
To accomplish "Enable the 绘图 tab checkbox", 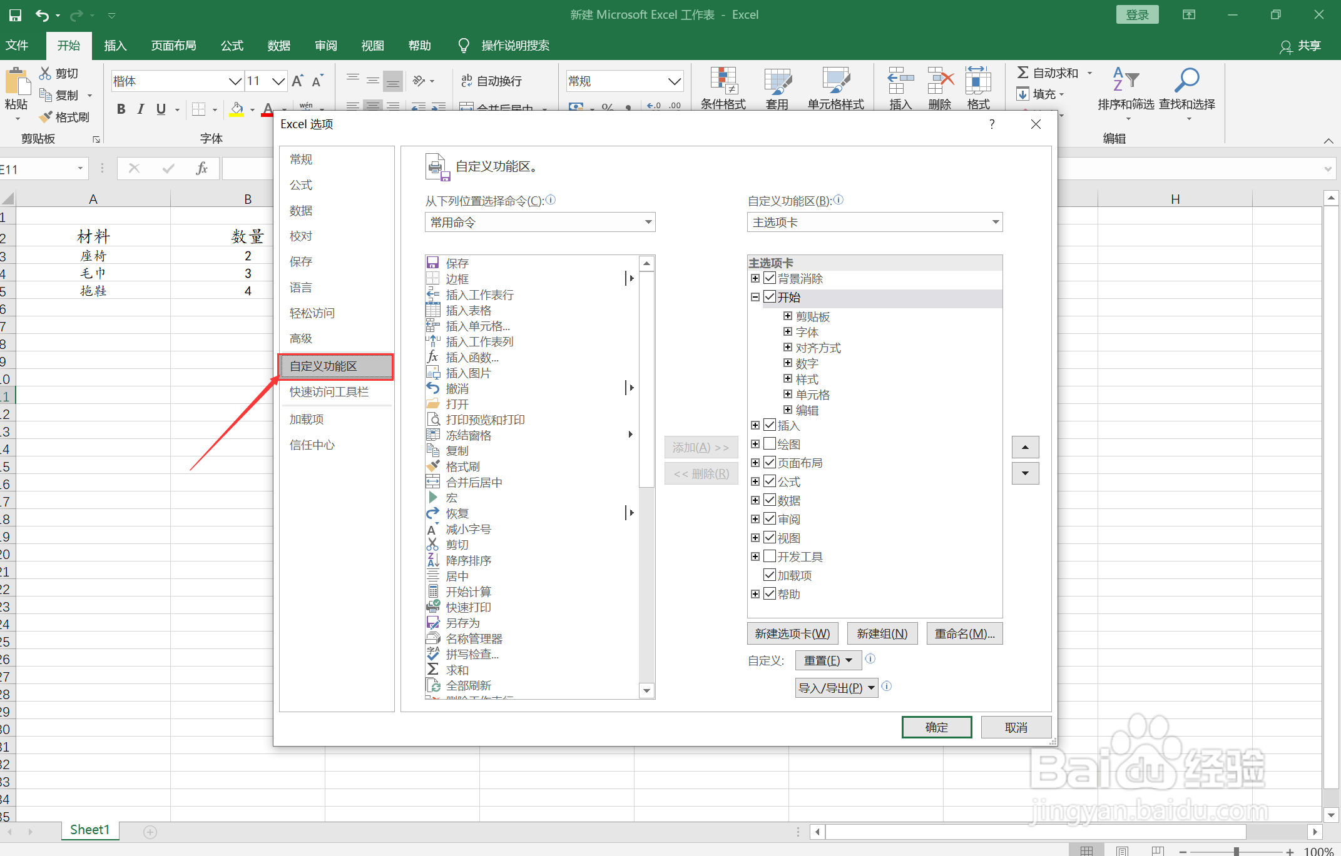I will [x=770, y=444].
